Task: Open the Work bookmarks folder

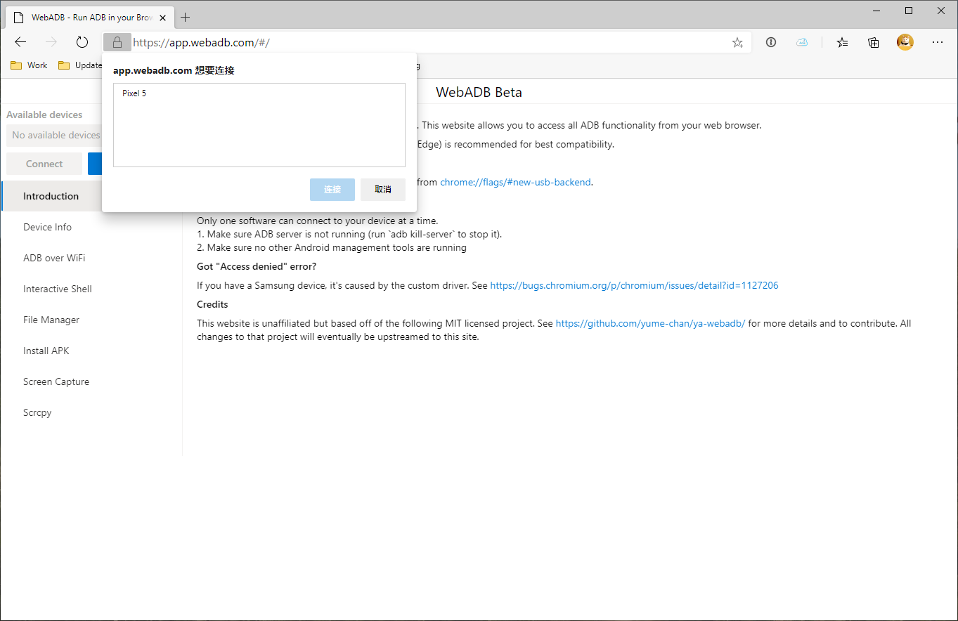Action: (30, 65)
